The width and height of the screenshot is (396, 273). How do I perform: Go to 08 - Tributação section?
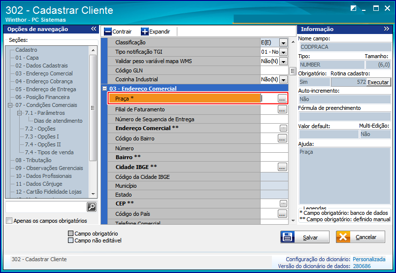pos(33,160)
